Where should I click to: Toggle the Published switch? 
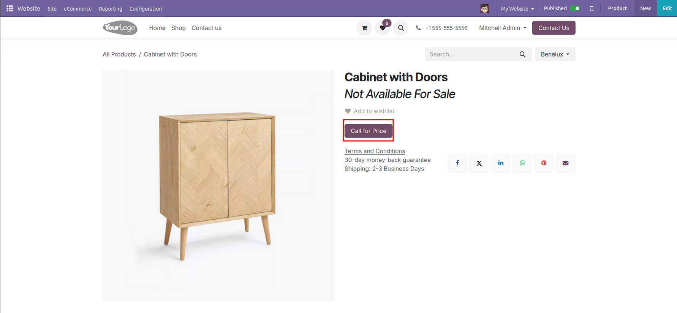pos(575,8)
